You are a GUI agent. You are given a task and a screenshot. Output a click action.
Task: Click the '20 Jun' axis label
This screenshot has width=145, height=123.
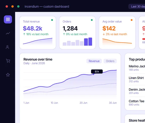pos(83,103)
